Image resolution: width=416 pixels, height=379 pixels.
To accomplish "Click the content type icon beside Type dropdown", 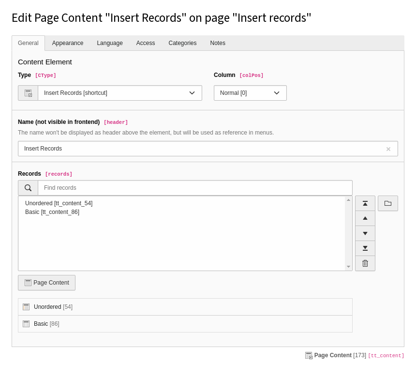I will pos(28,93).
